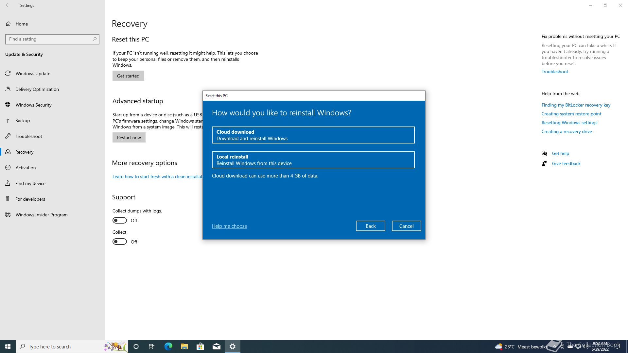Open the clean installation learn link

pos(157,176)
